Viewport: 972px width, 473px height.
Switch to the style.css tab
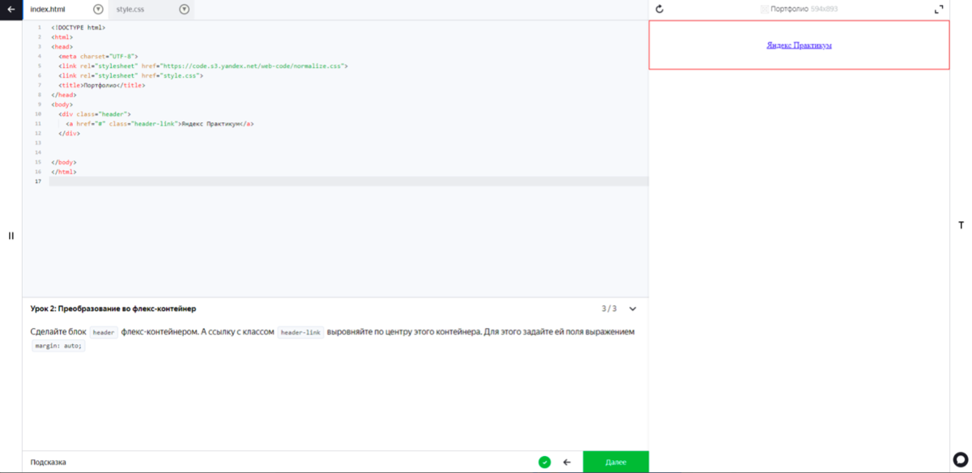pyautogui.click(x=130, y=9)
